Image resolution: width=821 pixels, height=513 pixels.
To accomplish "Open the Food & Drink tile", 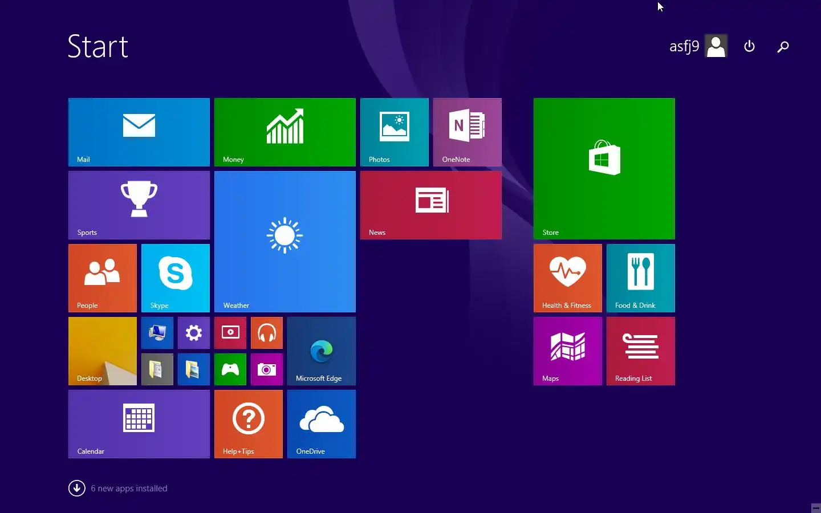I will coord(641,278).
